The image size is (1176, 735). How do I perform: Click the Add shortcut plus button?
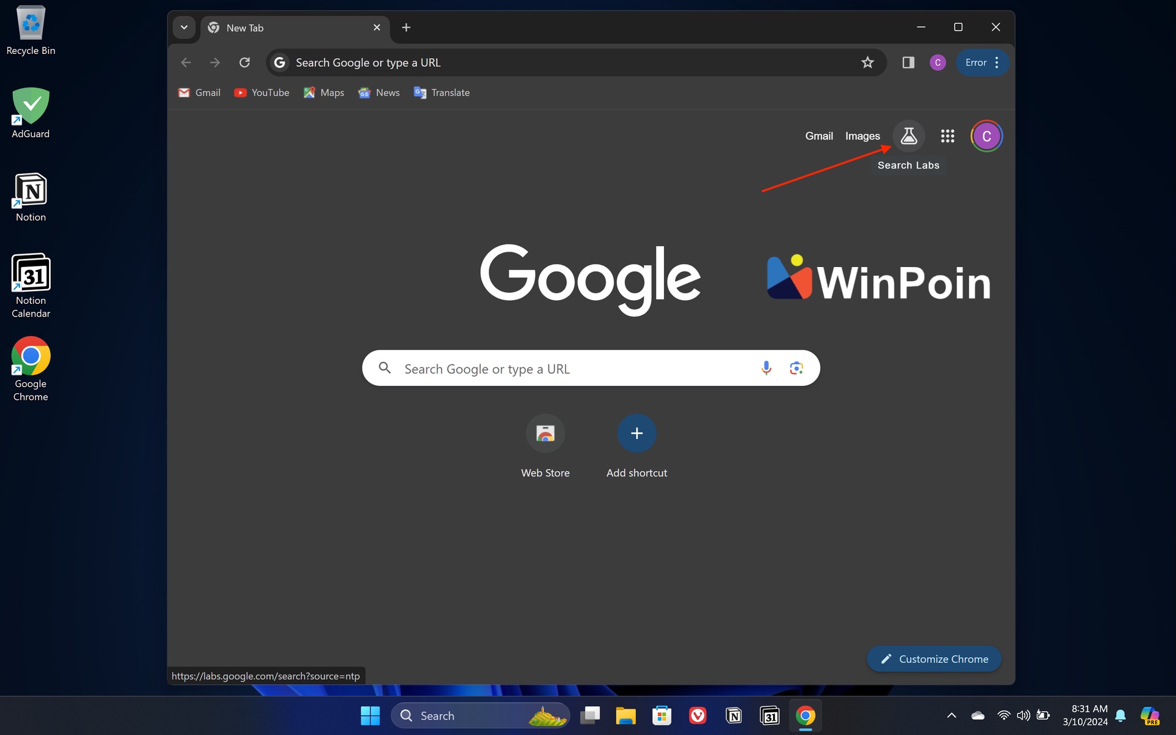tap(637, 434)
